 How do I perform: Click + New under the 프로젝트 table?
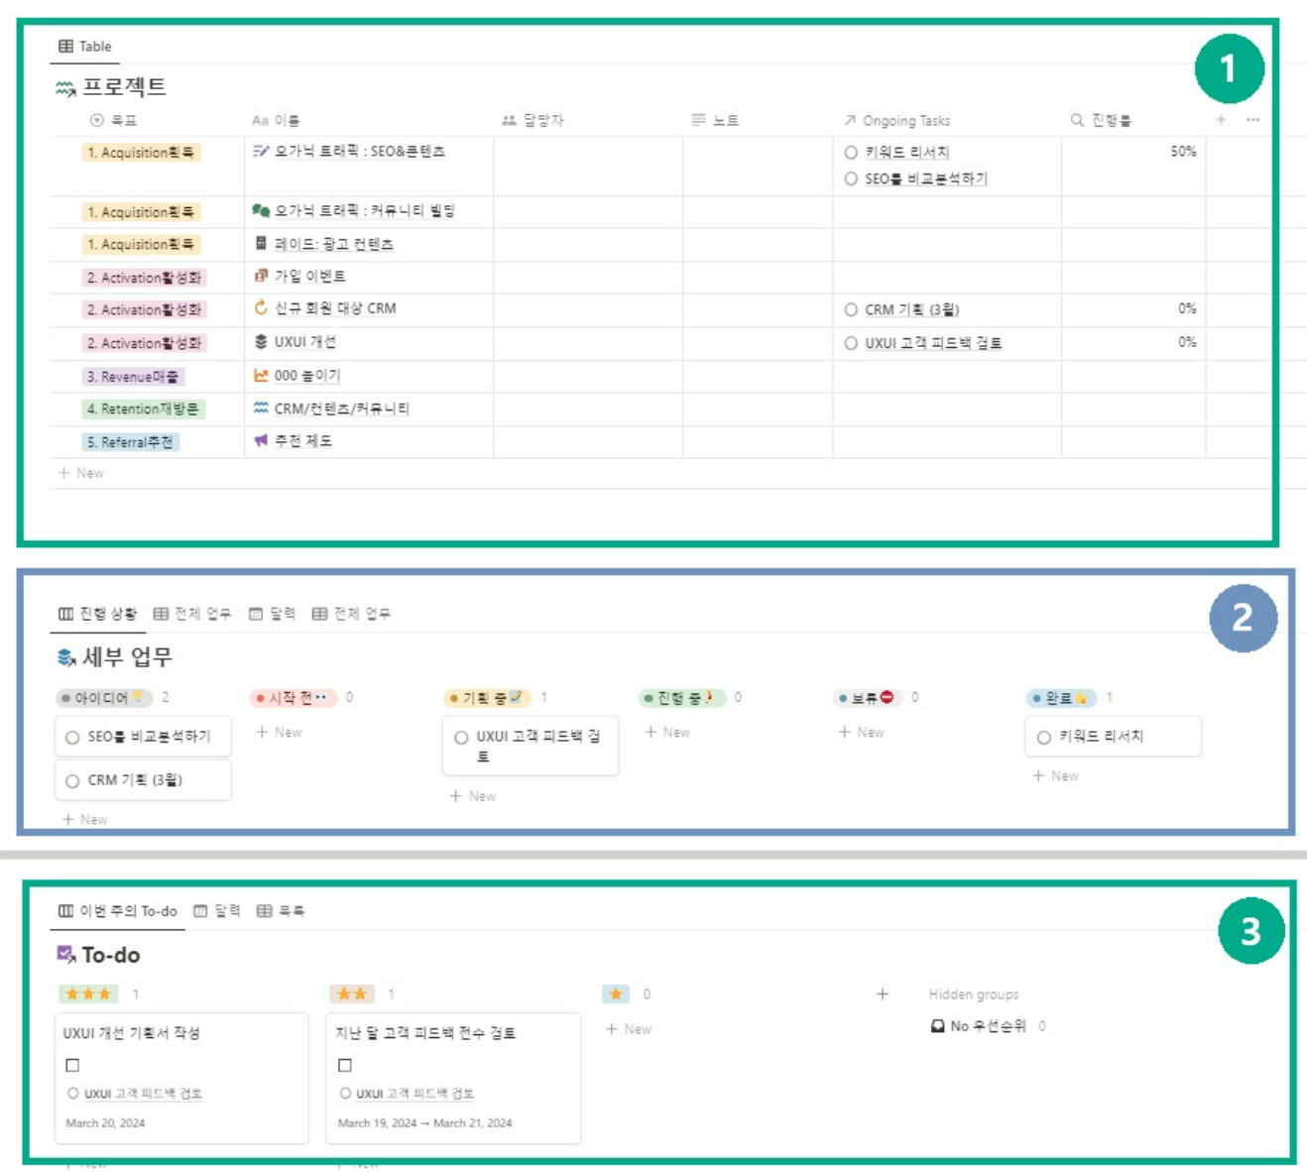tap(81, 473)
